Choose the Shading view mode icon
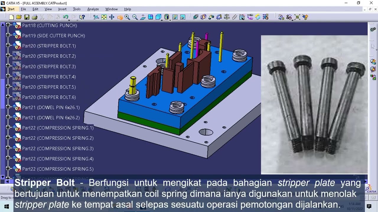This screenshot has width=378, height=212. [167, 17]
